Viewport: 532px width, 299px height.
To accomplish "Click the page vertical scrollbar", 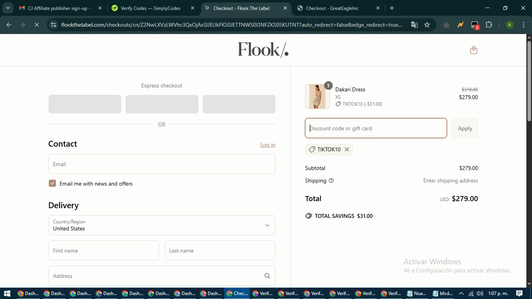I will [529, 82].
